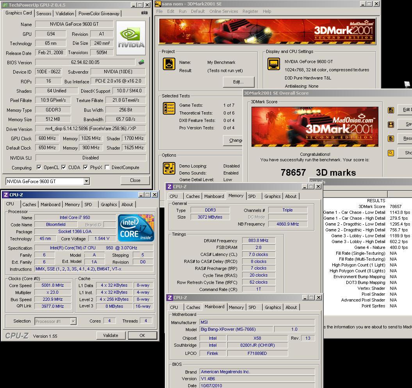
Task: Open the Help menu in 3DMark2001
Action: point(267,11)
